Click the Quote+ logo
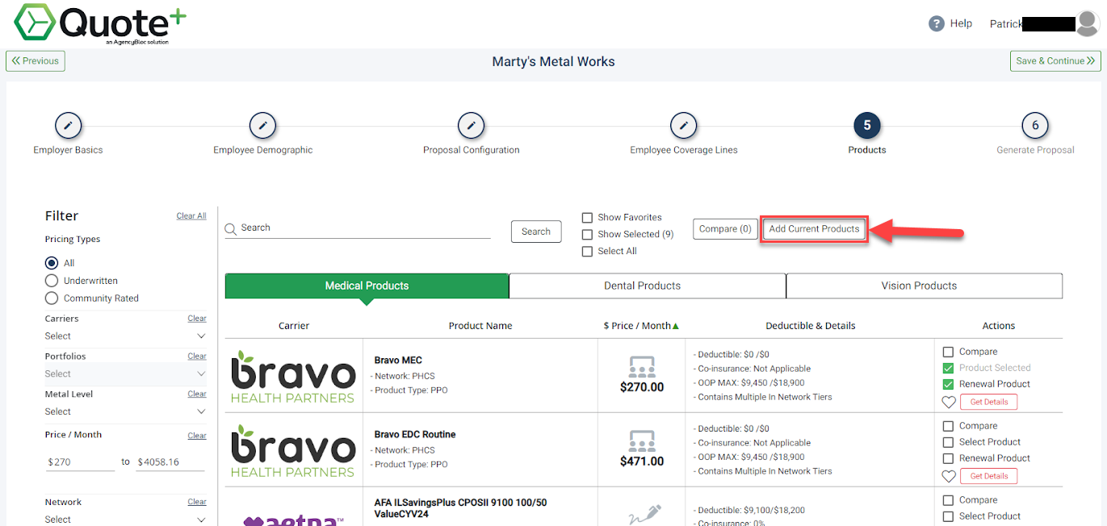Viewport: 1107px width, 526px height. pyautogui.click(x=100, y=24)
